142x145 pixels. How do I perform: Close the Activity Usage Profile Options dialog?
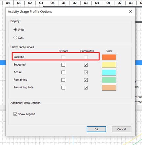click(x=131, y=11)
